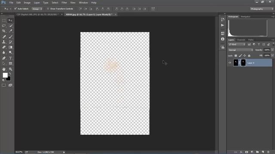Open the History panel icon
The width and height of the screenshot is (275, 154).
pos(223,20)
